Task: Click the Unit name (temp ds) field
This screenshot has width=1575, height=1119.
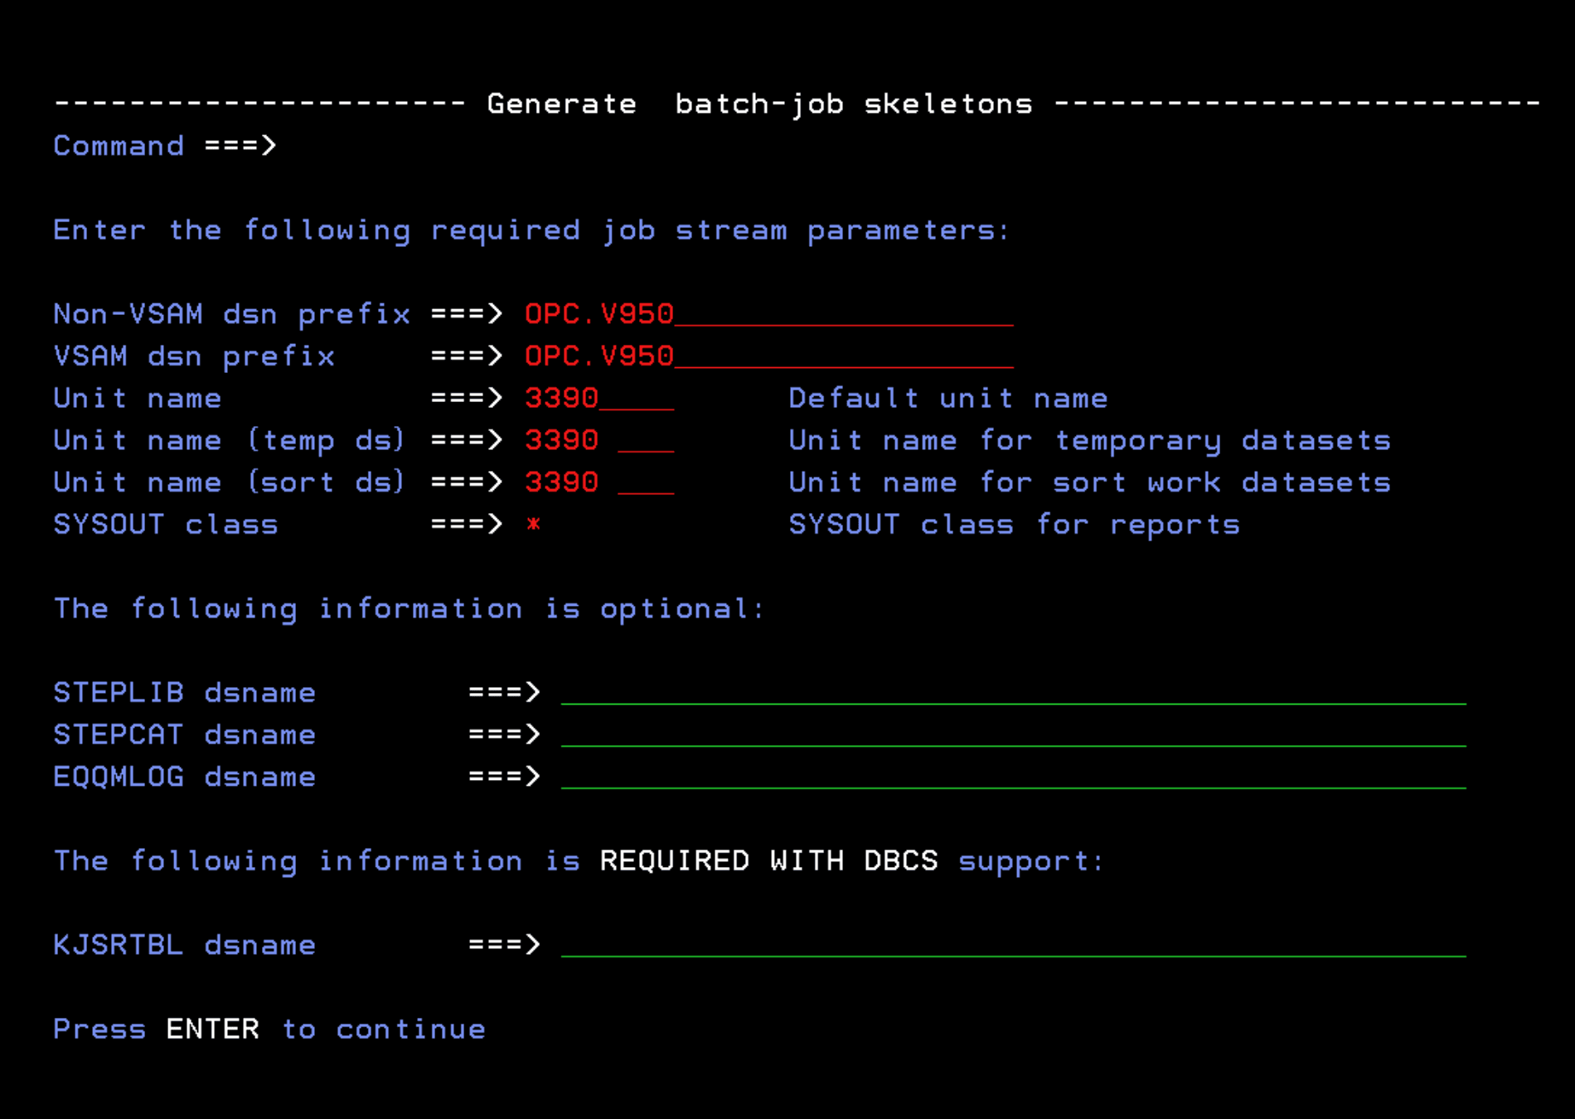Action: [x=598, y=440]
